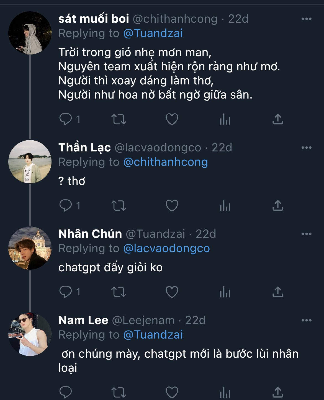This screenshot has width=324, height=400.
Task: Retweet sát muối boi's poem tweet
Action: coord(119,119)
